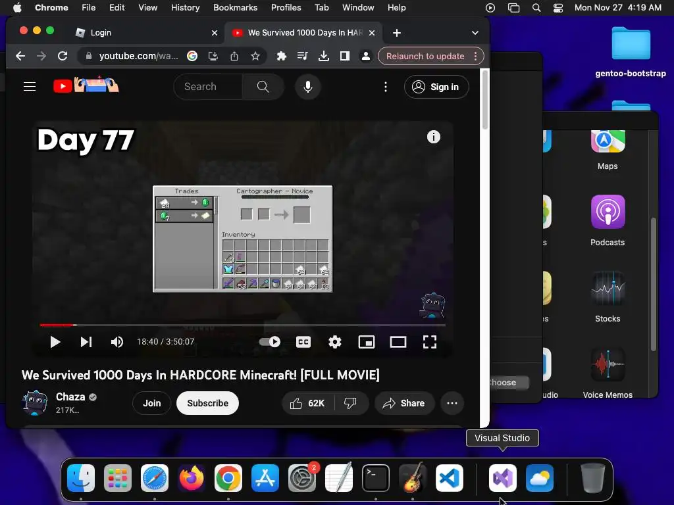The image size is (674, 505).
Task: Launch GarageBand from the Dock
Action: pos(413,478)
